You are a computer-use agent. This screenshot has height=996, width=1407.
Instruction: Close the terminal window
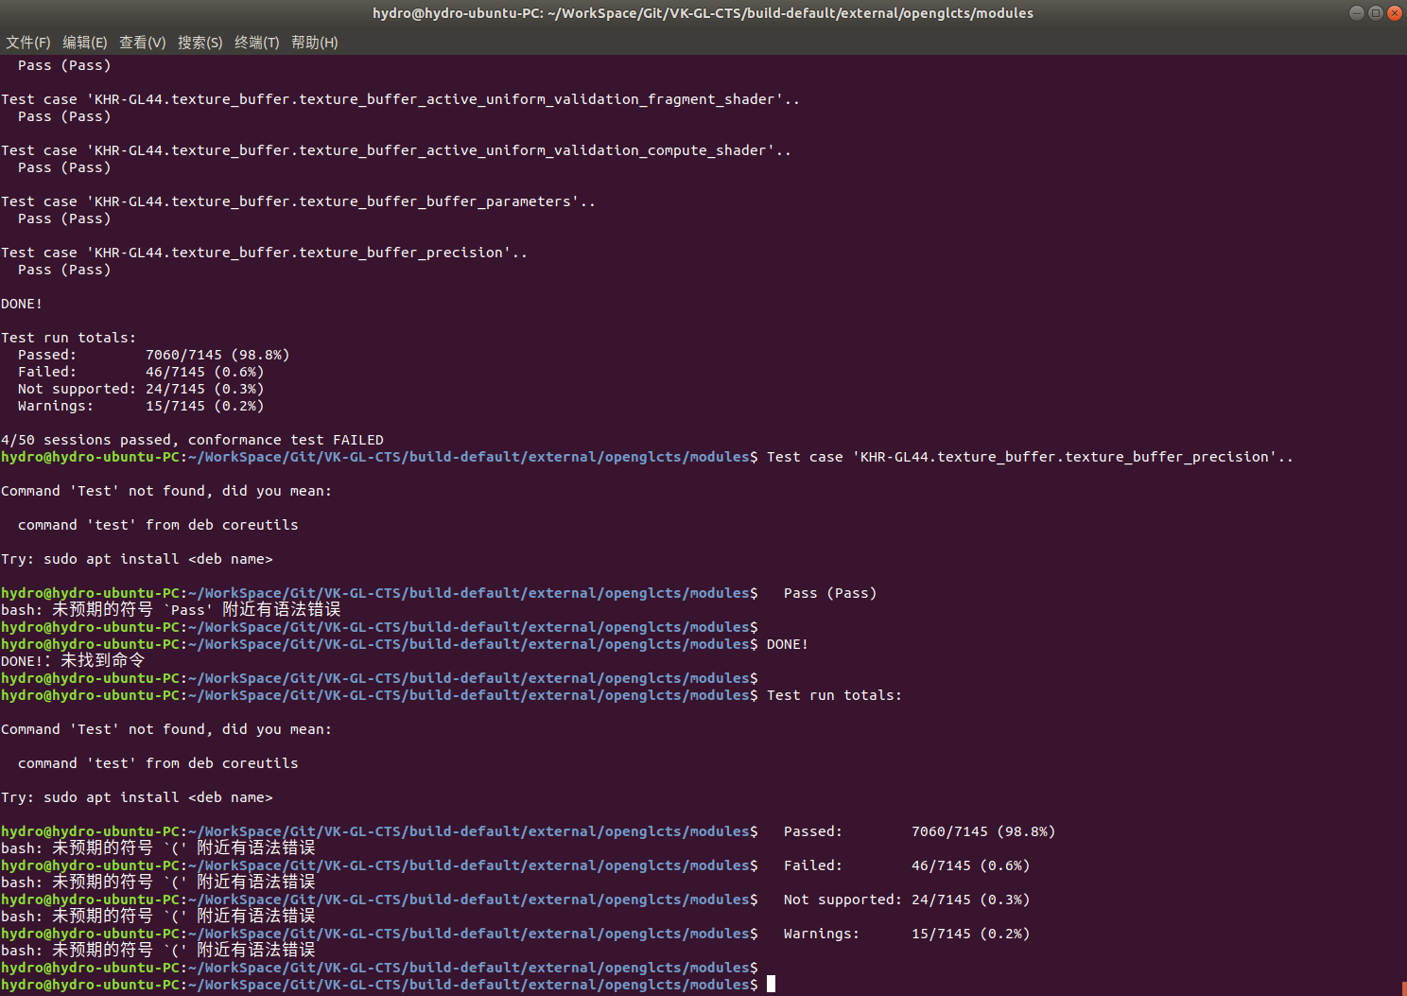pyautogui.click(x=1394, y=13)
